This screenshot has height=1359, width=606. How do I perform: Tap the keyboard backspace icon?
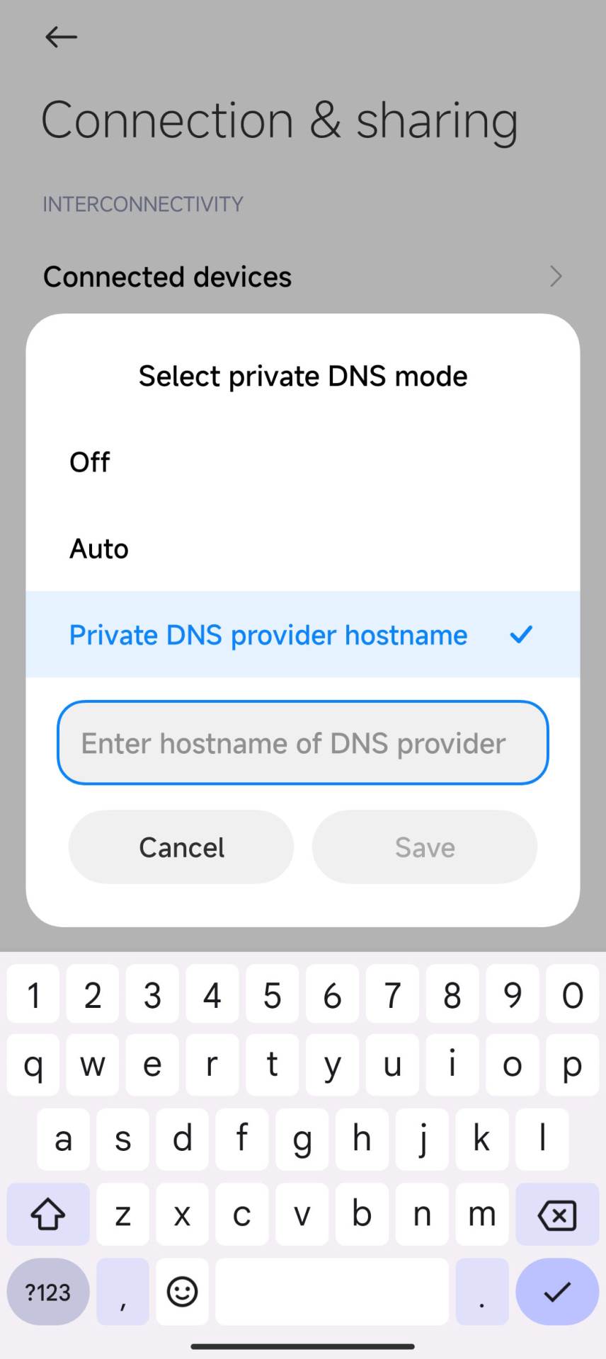[x=557, y=1215]
